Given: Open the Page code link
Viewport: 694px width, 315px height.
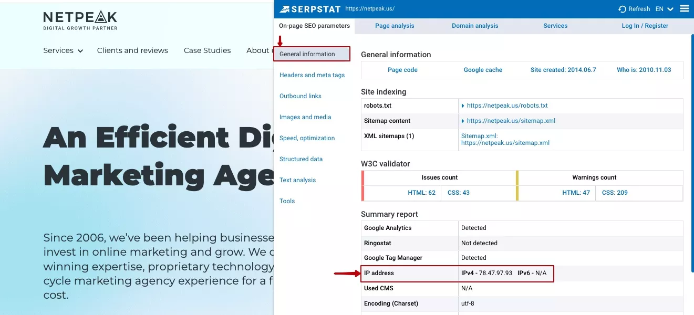Looking at the screenshot, I should click(402, 70).
